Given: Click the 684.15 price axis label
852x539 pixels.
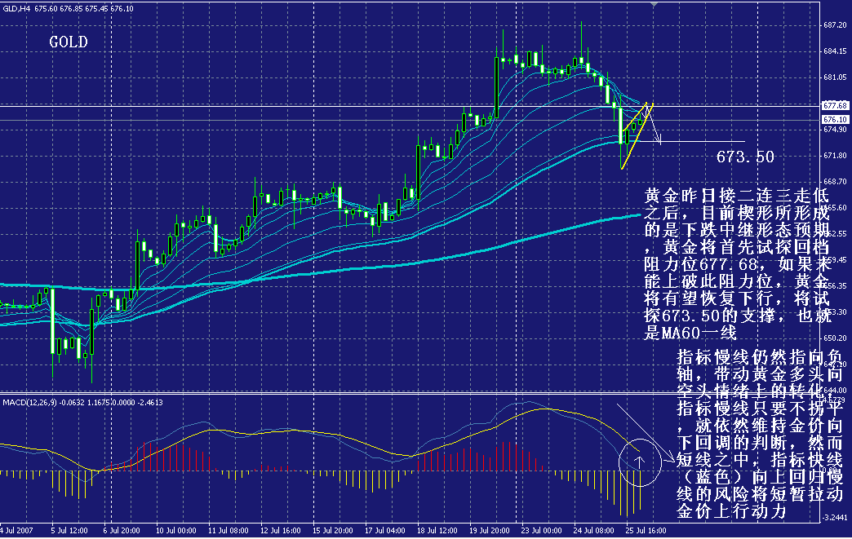Looking at the screenshot, I should [835, 51].
